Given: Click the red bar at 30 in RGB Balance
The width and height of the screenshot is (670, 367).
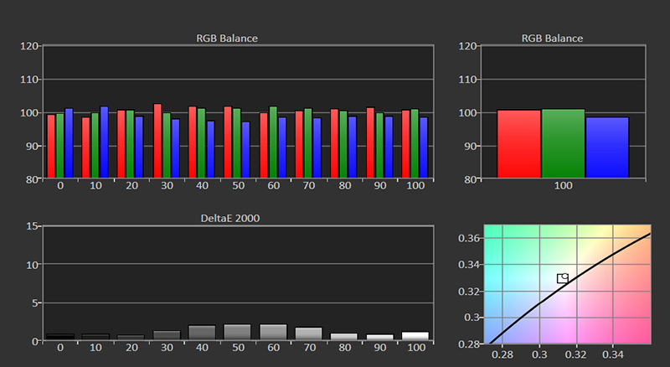Looking at the screenshot, I should point(157,141).
